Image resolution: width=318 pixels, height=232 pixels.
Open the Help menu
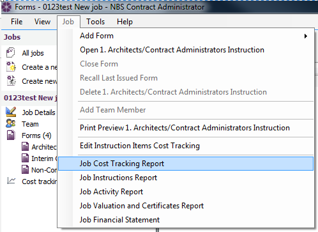(x=125, y=22)
